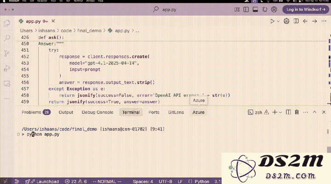Click the python app.py terminal command

43,134
